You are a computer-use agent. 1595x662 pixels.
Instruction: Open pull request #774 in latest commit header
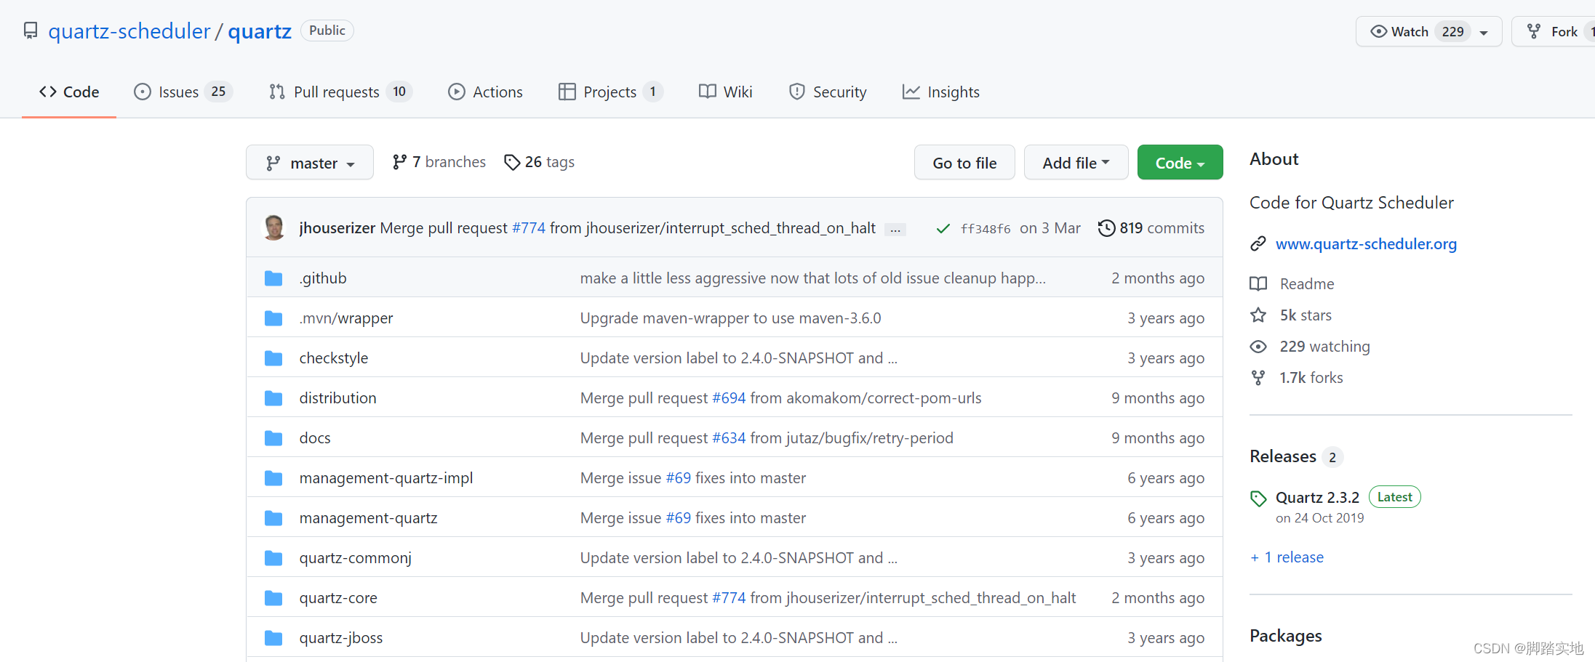point(529,228)
